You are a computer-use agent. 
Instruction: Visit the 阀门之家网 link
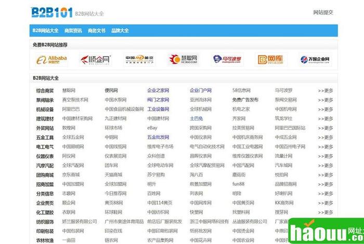(158, 100)
